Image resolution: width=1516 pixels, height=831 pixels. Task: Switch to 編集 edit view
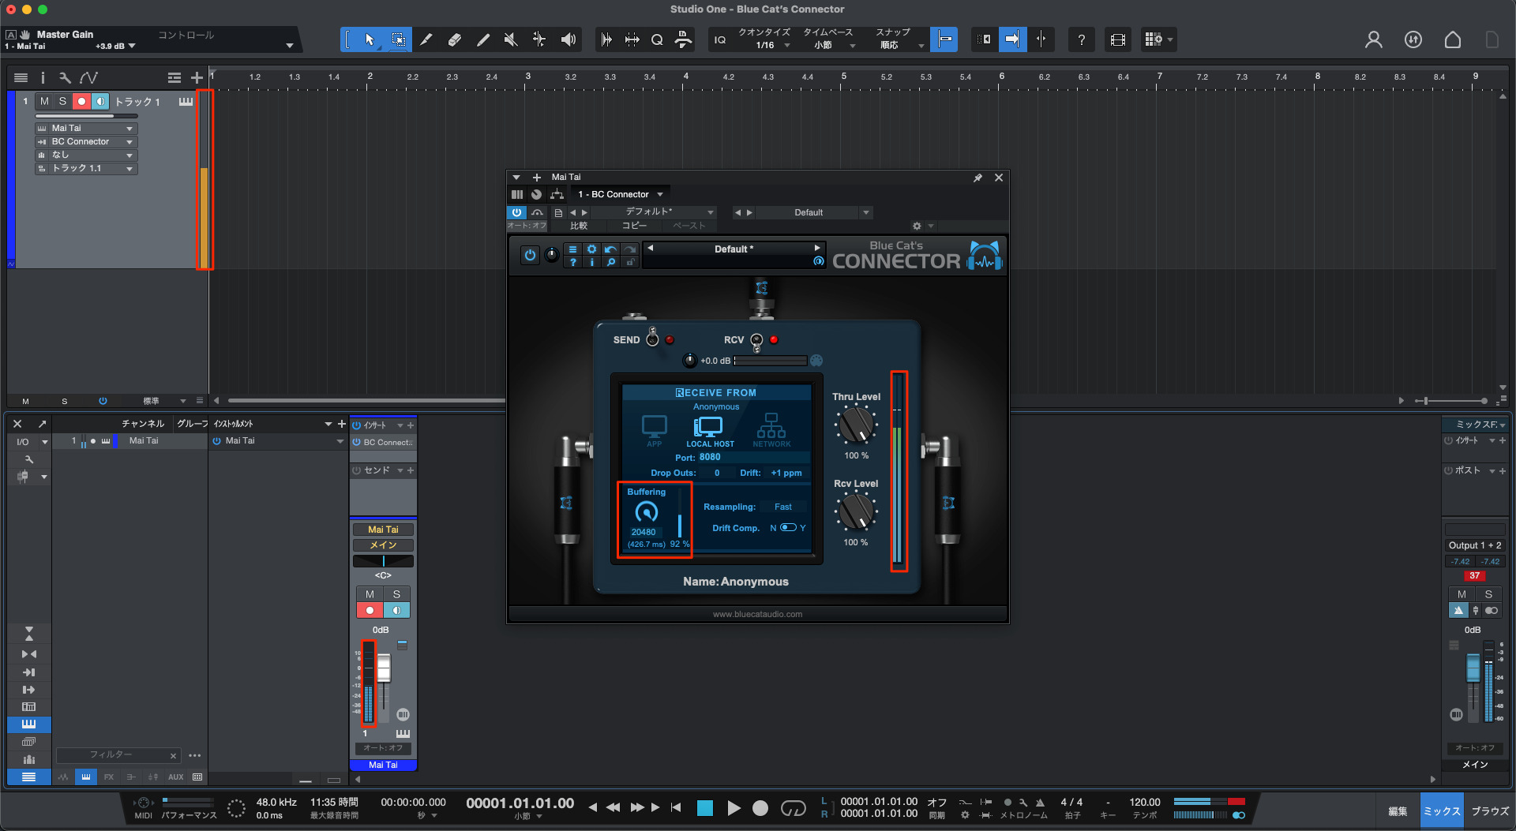[x=1398, y=811]
